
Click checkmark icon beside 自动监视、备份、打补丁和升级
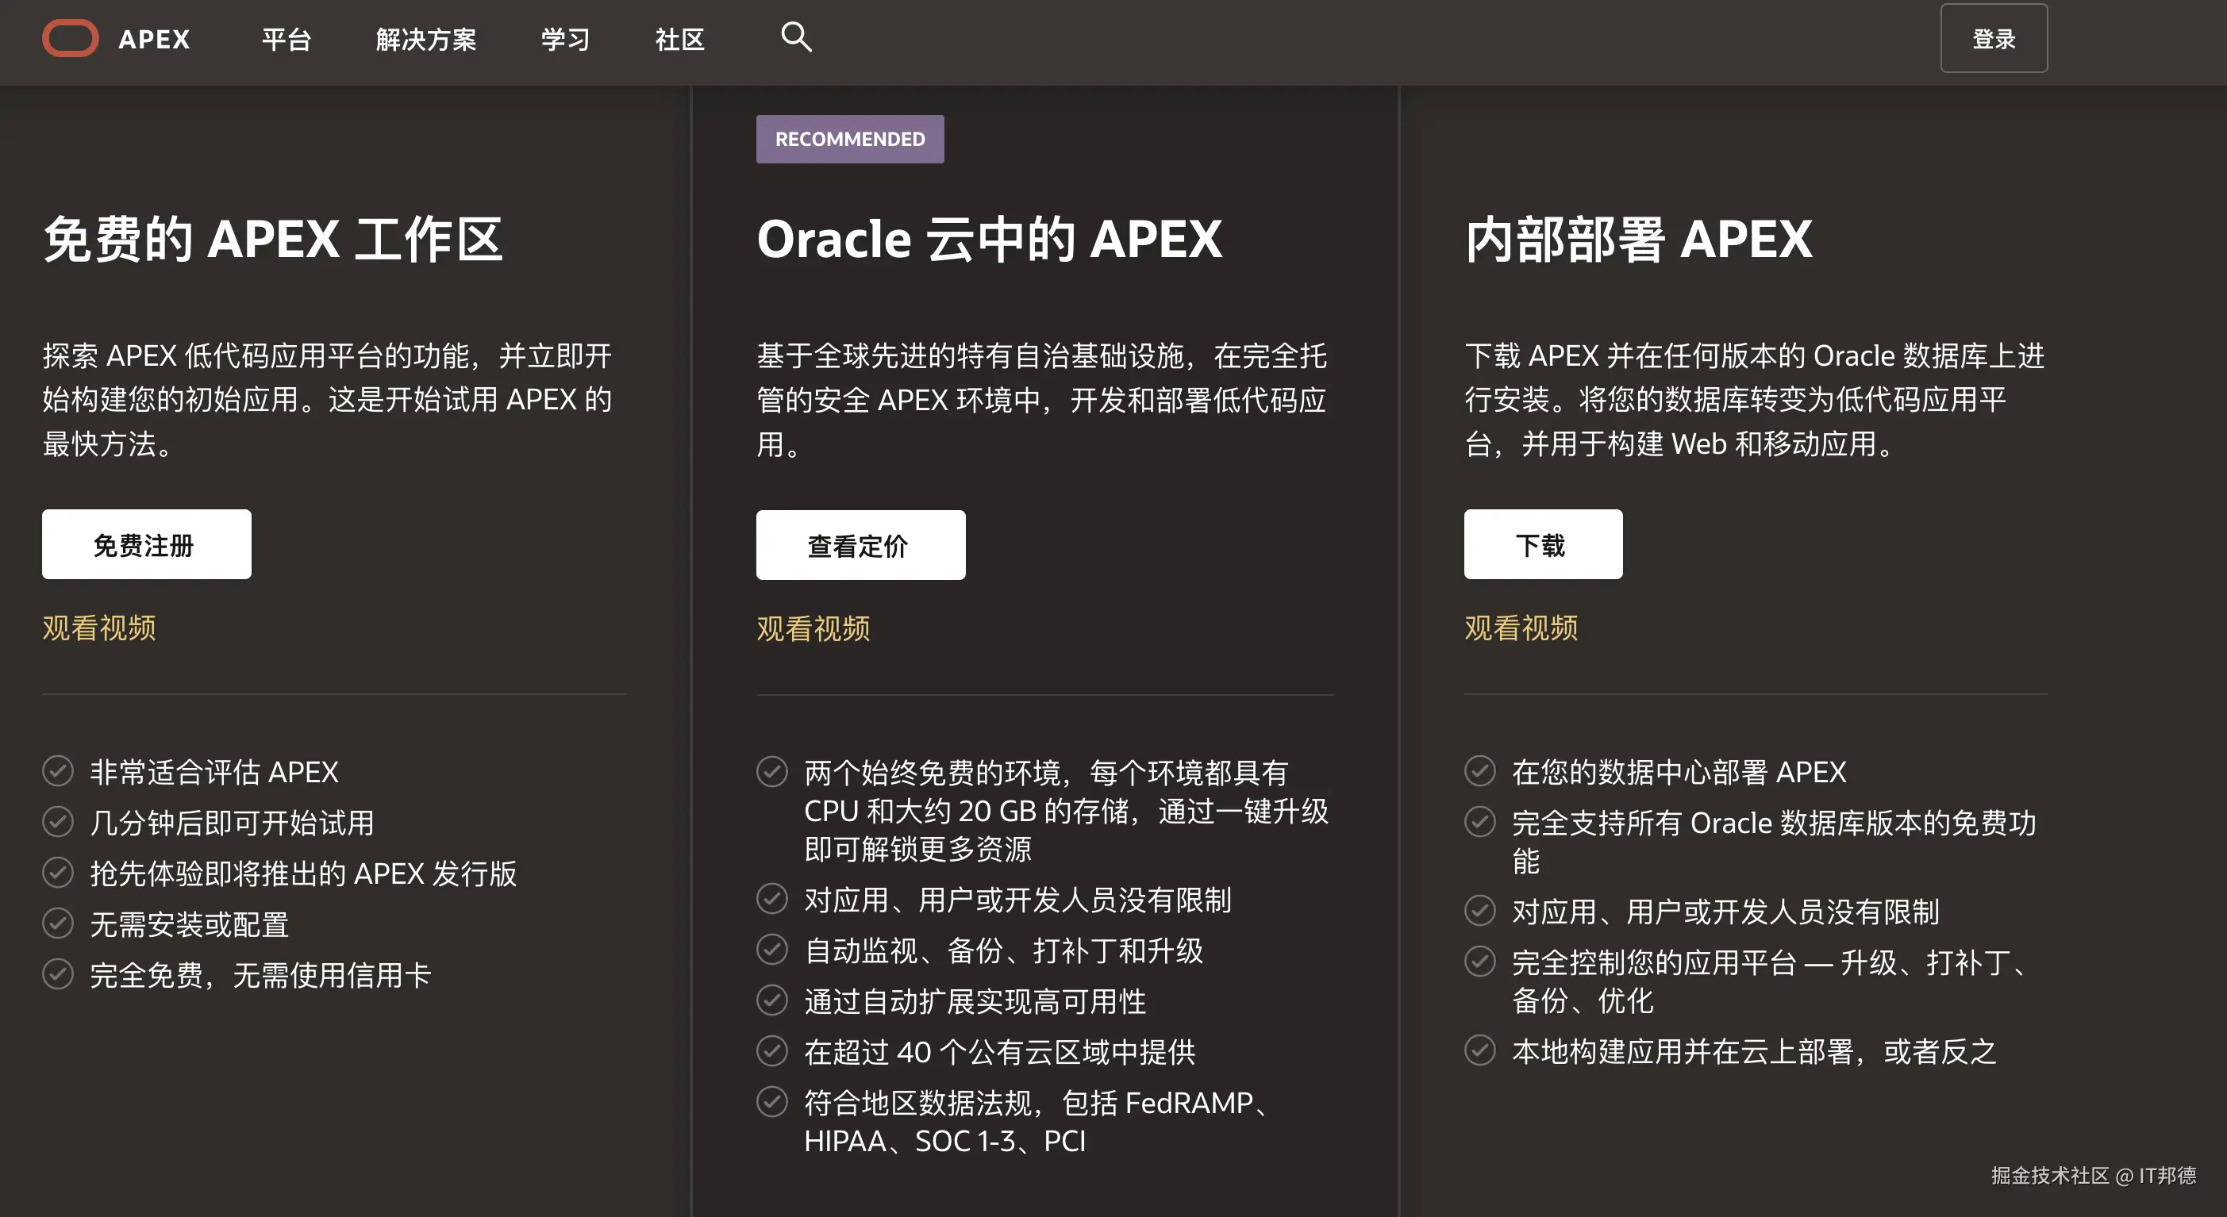771,950
